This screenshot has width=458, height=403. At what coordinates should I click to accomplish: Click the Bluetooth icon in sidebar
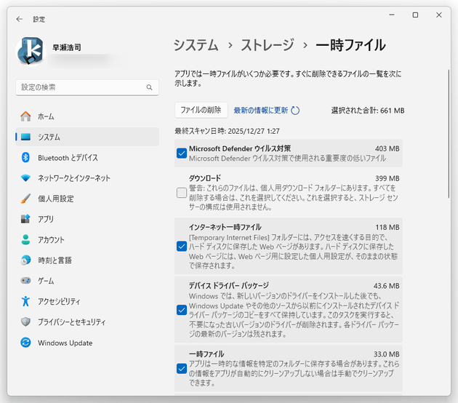pos(25,158)
